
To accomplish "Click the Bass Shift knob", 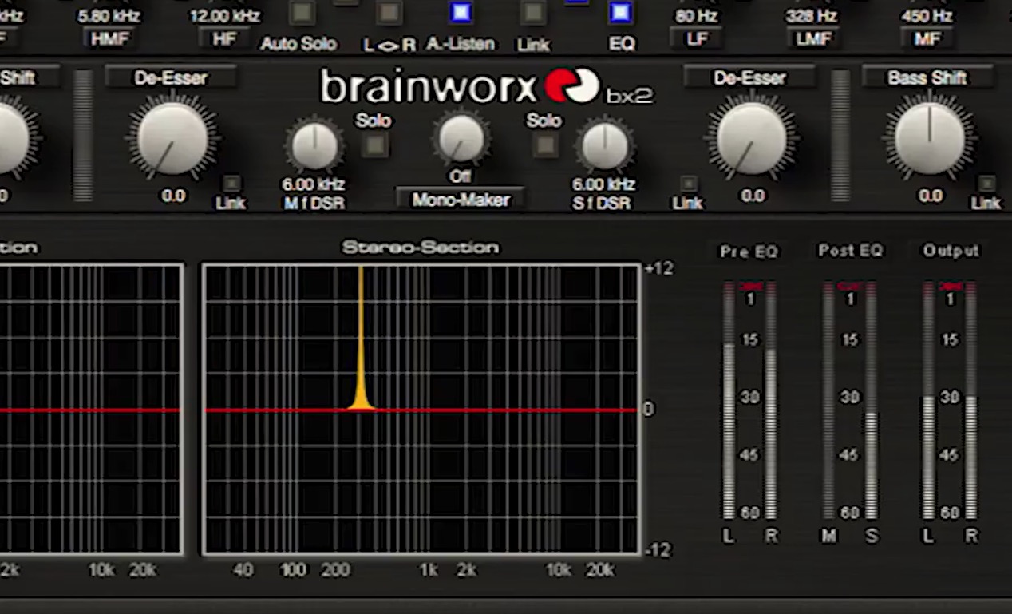I will pos(929,139).
